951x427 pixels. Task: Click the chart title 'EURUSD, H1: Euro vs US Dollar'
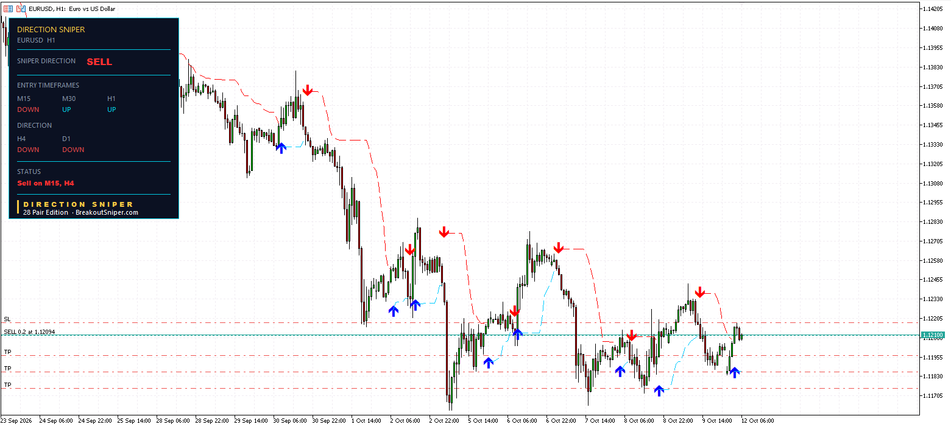[72, 9]
